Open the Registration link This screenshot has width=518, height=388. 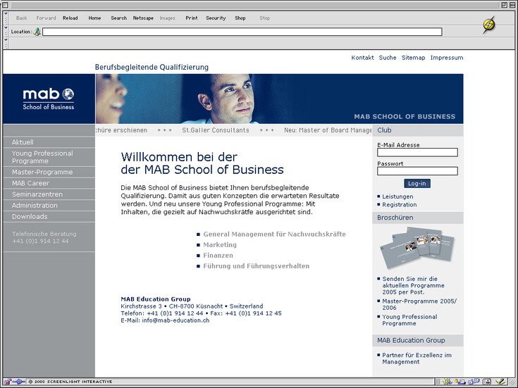400,205
